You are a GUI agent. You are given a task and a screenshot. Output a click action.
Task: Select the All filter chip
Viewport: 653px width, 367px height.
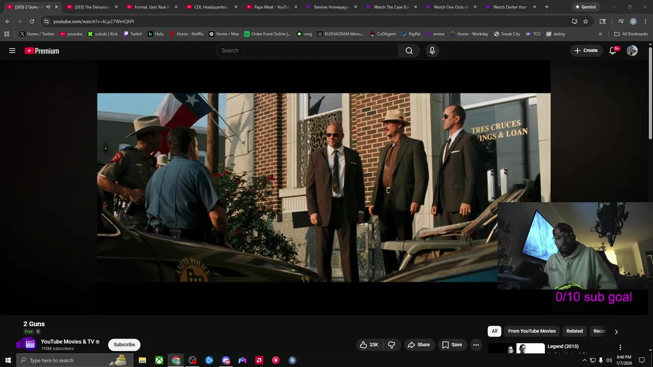pyautogui.click(x=494, y=331)
